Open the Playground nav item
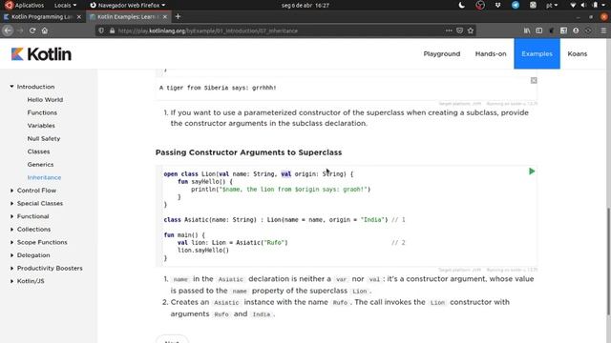The height and width of the screenshot is (343, 611). [442, 53]
